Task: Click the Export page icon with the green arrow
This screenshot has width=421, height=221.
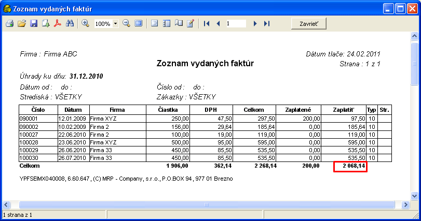Action: [x=46, y=23]
